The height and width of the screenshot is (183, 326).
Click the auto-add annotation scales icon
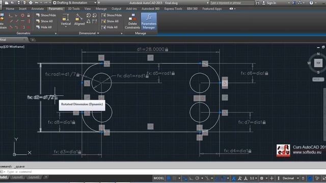[240, 178]
